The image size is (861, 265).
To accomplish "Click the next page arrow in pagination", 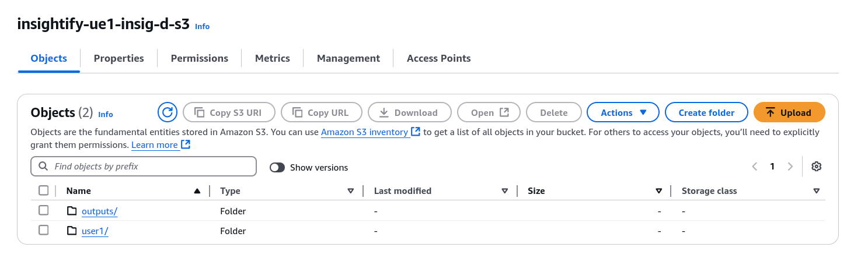I will point(790,167).
